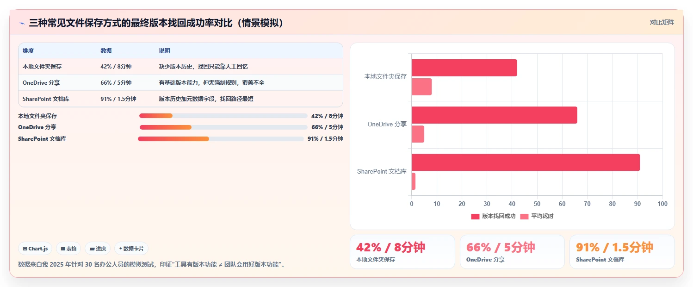693x287 pixels.
Task: Click the 维度 column header in the table
Action: (x=28, y=51)
